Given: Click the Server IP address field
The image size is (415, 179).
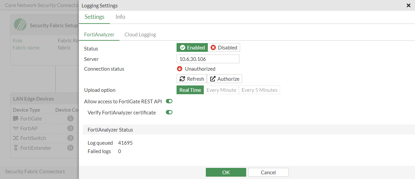Looking at the screenshot, I should 207,59.
